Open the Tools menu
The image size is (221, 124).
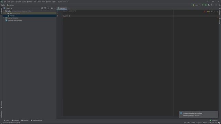click(39, 2)
